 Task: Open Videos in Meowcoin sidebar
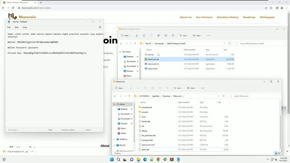[122, 133]
